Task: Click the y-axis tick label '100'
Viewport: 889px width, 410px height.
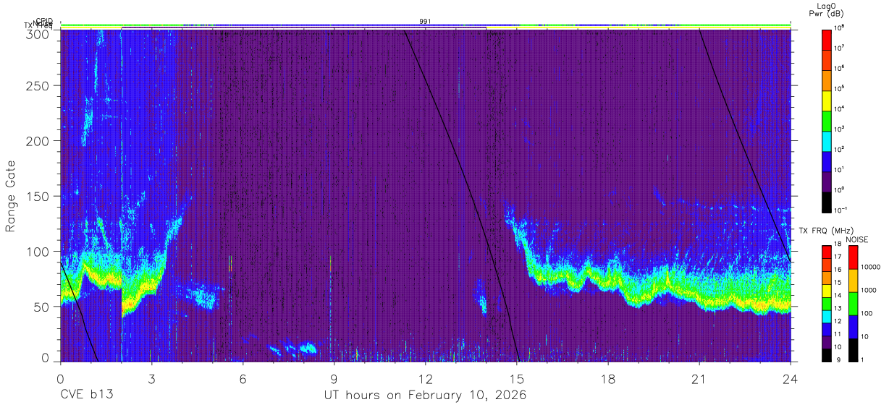Action: tap(38, 251)
